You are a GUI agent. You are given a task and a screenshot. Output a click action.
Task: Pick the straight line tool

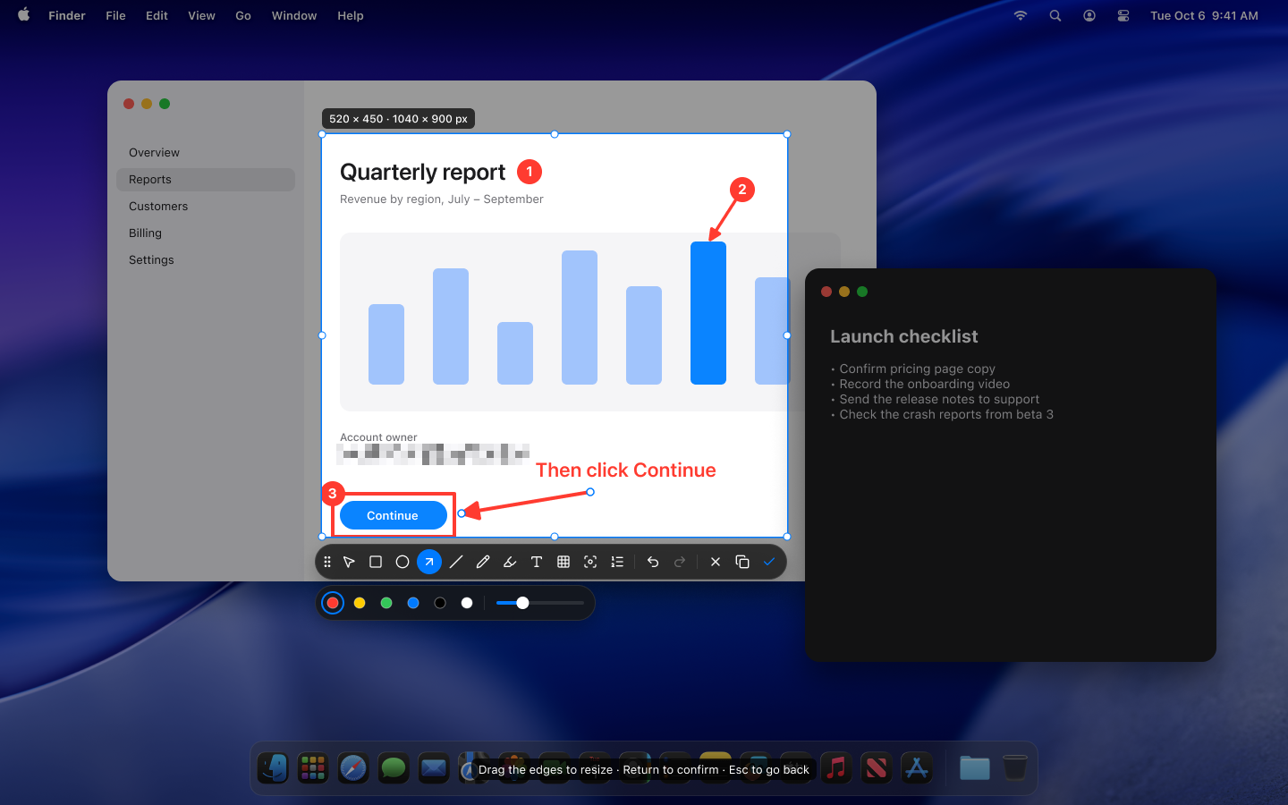pos(456,562)
